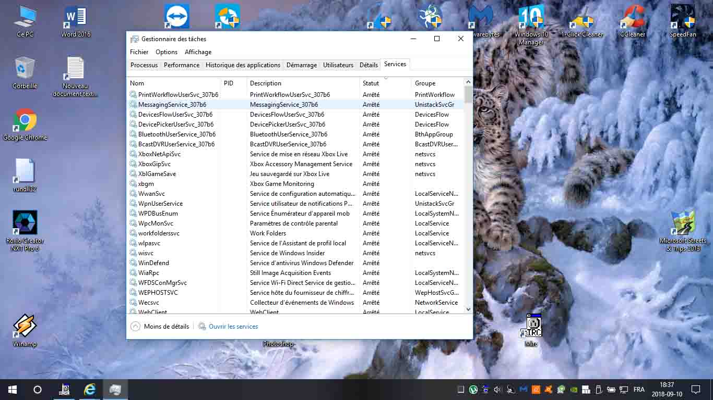This screenshot has width=713, height=400.
Task: Select Microsoft Streets & Trips 2013 icon
Action: pyautogui.click(x=683, y=231)
